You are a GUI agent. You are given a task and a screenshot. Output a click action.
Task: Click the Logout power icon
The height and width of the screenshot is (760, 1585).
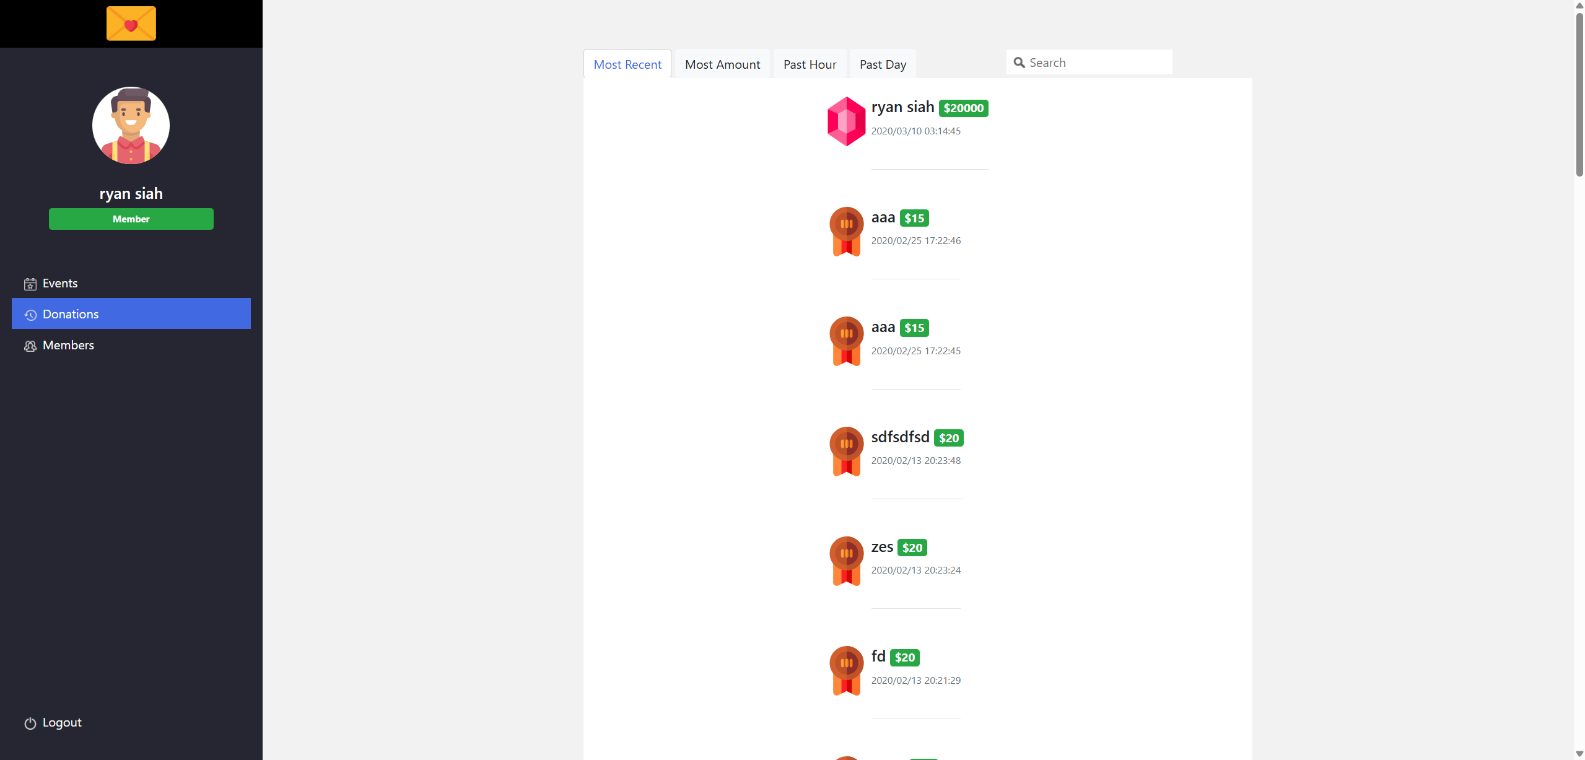click(x=30, y=723)
